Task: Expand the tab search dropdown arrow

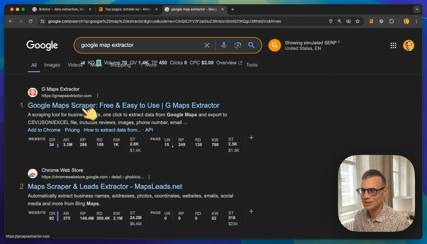Action: pyautogui.click(x=417, y=9)
